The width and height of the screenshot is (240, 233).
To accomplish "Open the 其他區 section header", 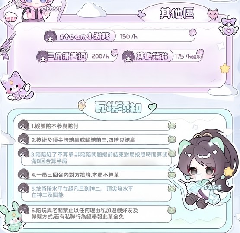I will [176, 13].
